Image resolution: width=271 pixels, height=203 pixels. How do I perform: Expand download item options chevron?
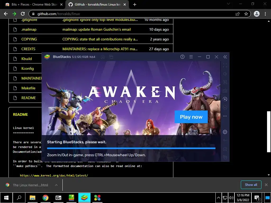(x=56, y=185)
